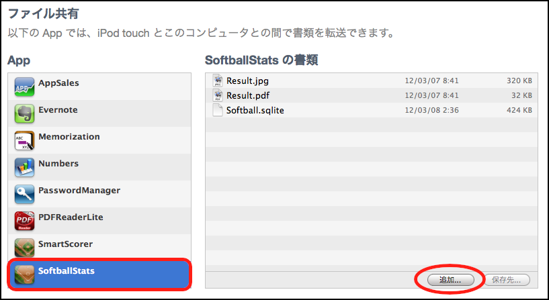This screenshot has height=300, width=549.
Task: Select the Result.jpg file icon
Action: pyautogui.click(x=218, y=81)
